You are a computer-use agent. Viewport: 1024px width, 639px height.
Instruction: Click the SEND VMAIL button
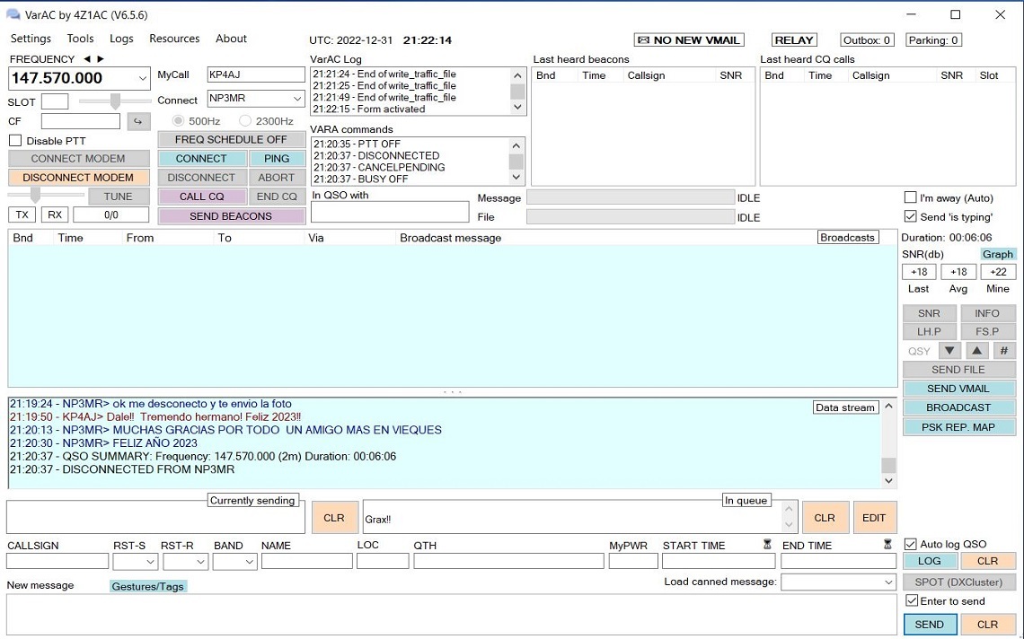click(x=958, y=389)
